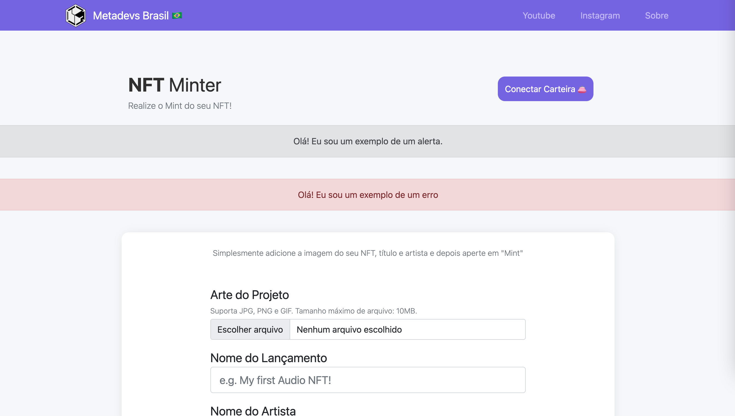735x416 pixels.
Task: Click the purse emoji on Conectar Carteira
Action: click(582, 89)
